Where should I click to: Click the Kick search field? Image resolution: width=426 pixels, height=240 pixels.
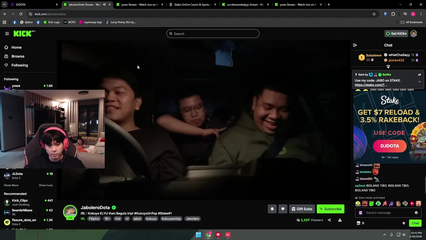click(213, 34)
